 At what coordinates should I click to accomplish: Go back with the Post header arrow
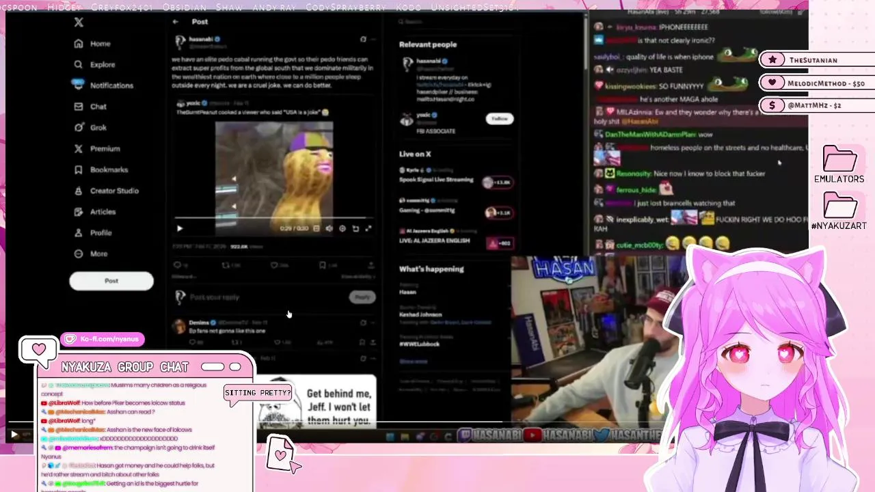point(176,22)
